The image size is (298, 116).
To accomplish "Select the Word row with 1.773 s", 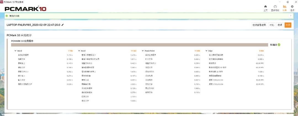I will tap(45, 55).
